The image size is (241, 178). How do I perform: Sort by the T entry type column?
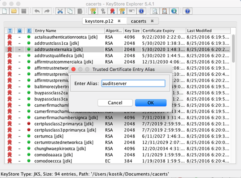(10, 31)
